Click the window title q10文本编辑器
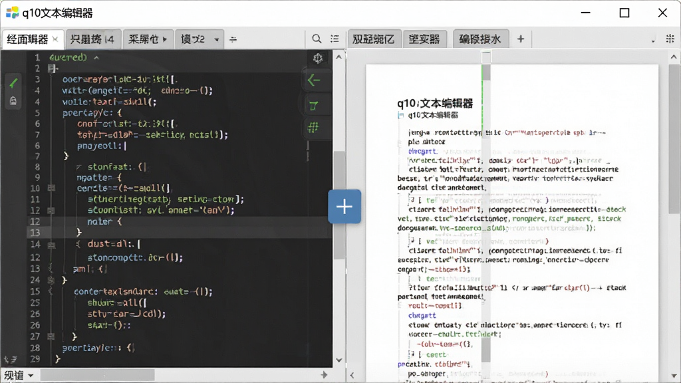Screen dimensions: 681x383 pos(57,13)
